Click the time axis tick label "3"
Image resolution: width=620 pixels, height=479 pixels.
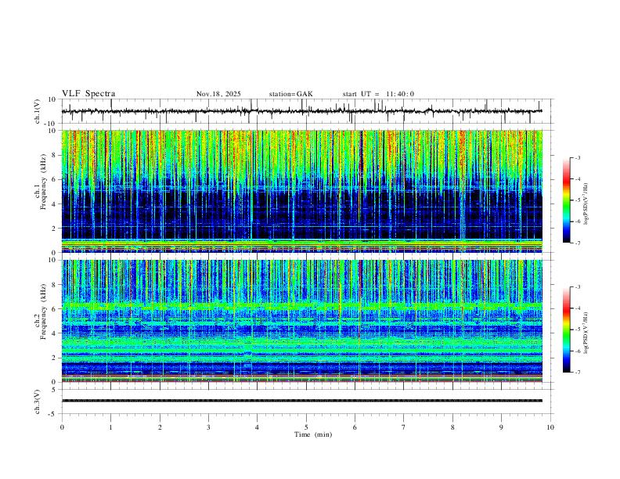coord(208,427)
